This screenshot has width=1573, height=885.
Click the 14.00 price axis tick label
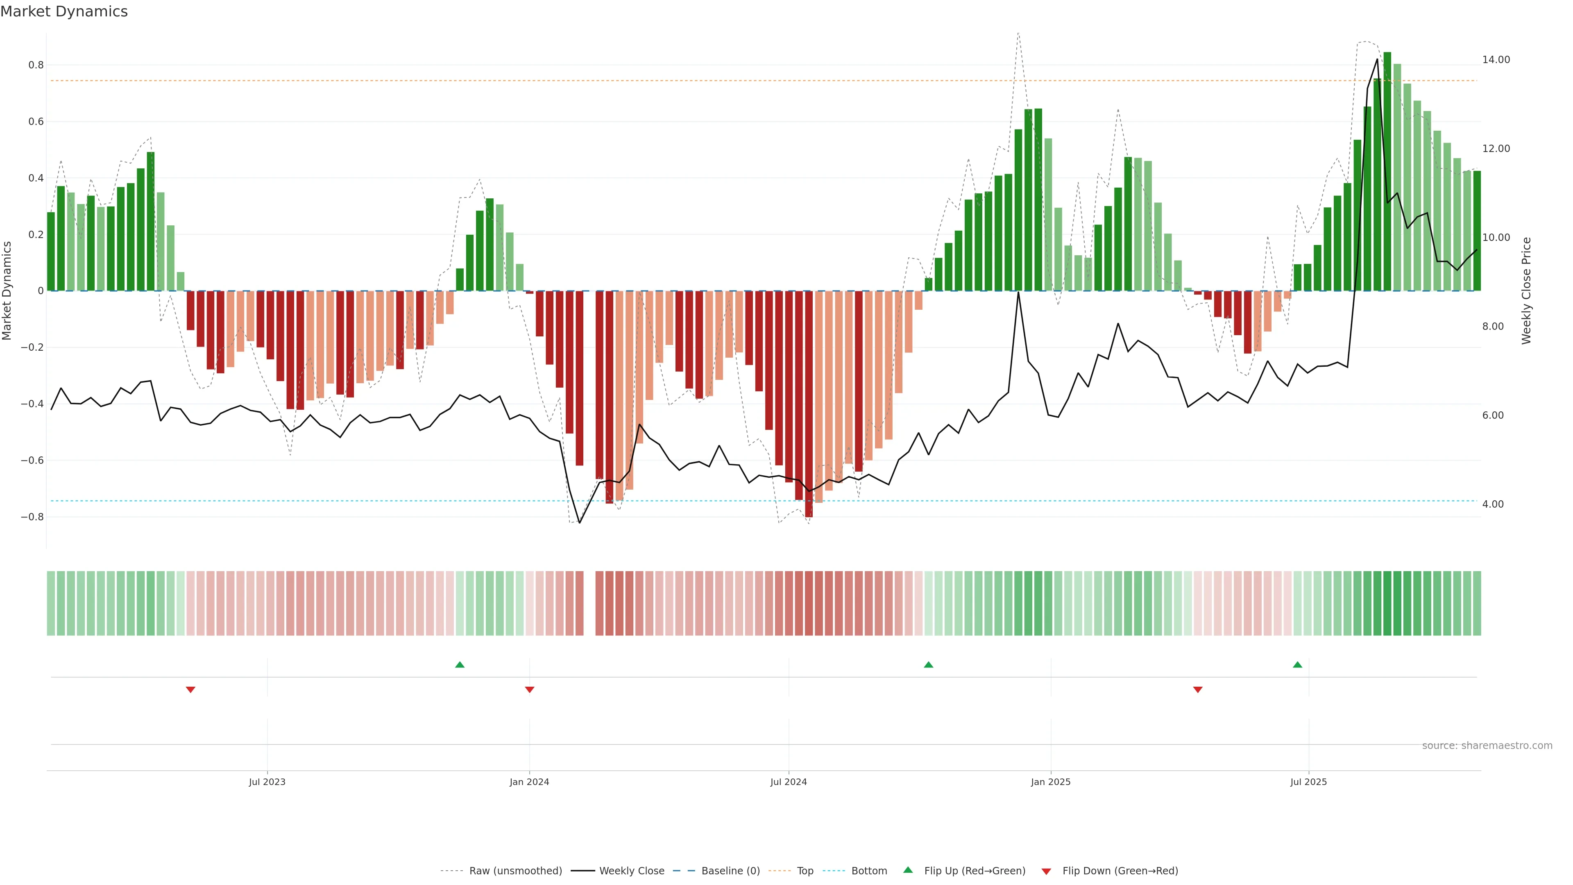[x=1496, y=59]
